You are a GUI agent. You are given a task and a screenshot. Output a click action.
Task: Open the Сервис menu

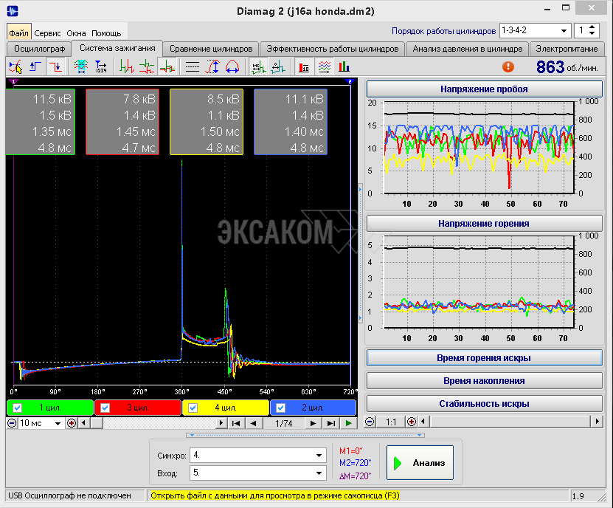tap(48, 33)
